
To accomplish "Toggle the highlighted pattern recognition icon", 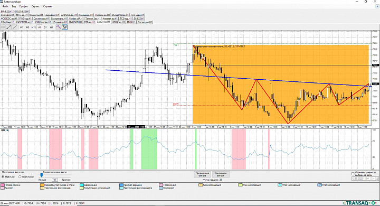I will pyautogui.click(x=64, y=27).
